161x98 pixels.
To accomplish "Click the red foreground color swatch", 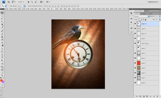I will tap(1, 80).
